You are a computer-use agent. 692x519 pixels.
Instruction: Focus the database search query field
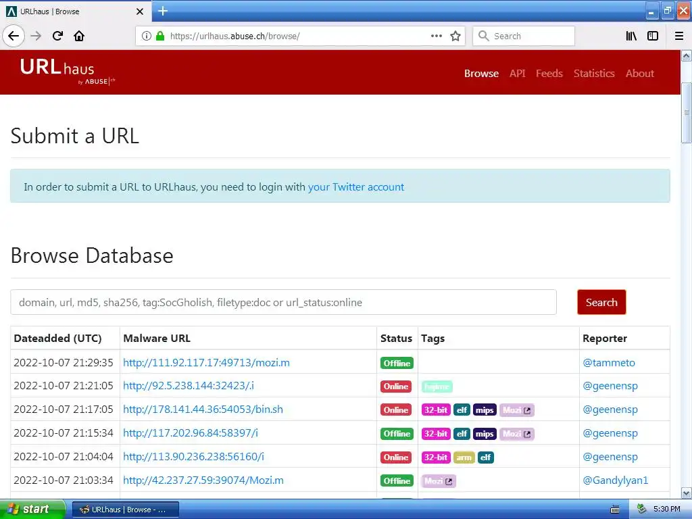[283, 302]
